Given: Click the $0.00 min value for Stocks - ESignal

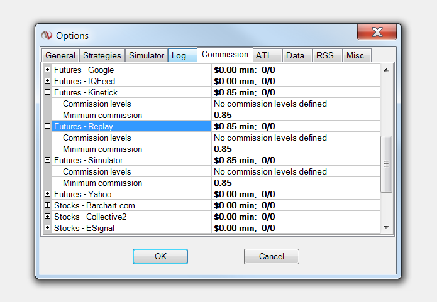Looking at the screenshot, I should pos(245,229).
